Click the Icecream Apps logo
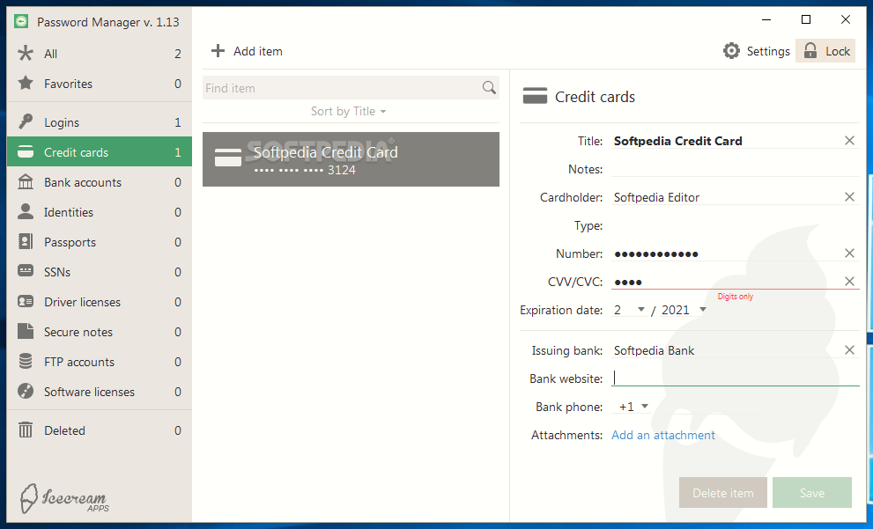The width and height of the screenshot is (873, 529). tap(64, 498)
